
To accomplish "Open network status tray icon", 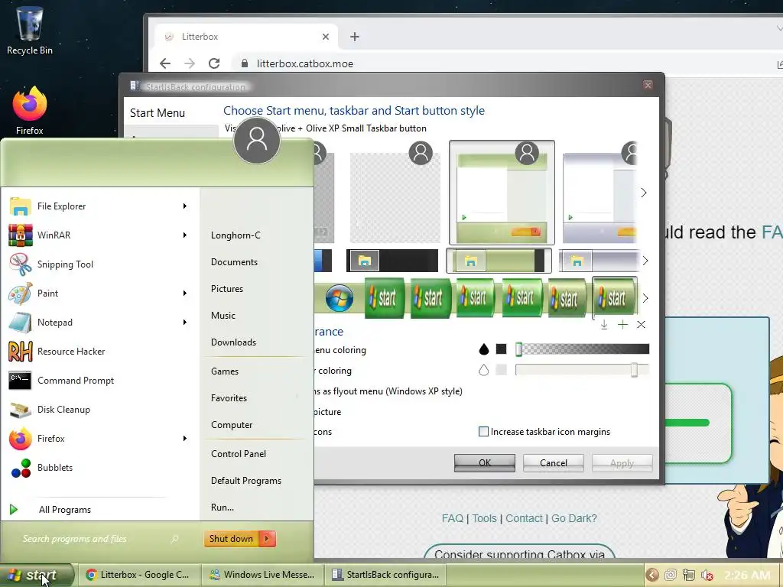I will [x=689, y=575].
